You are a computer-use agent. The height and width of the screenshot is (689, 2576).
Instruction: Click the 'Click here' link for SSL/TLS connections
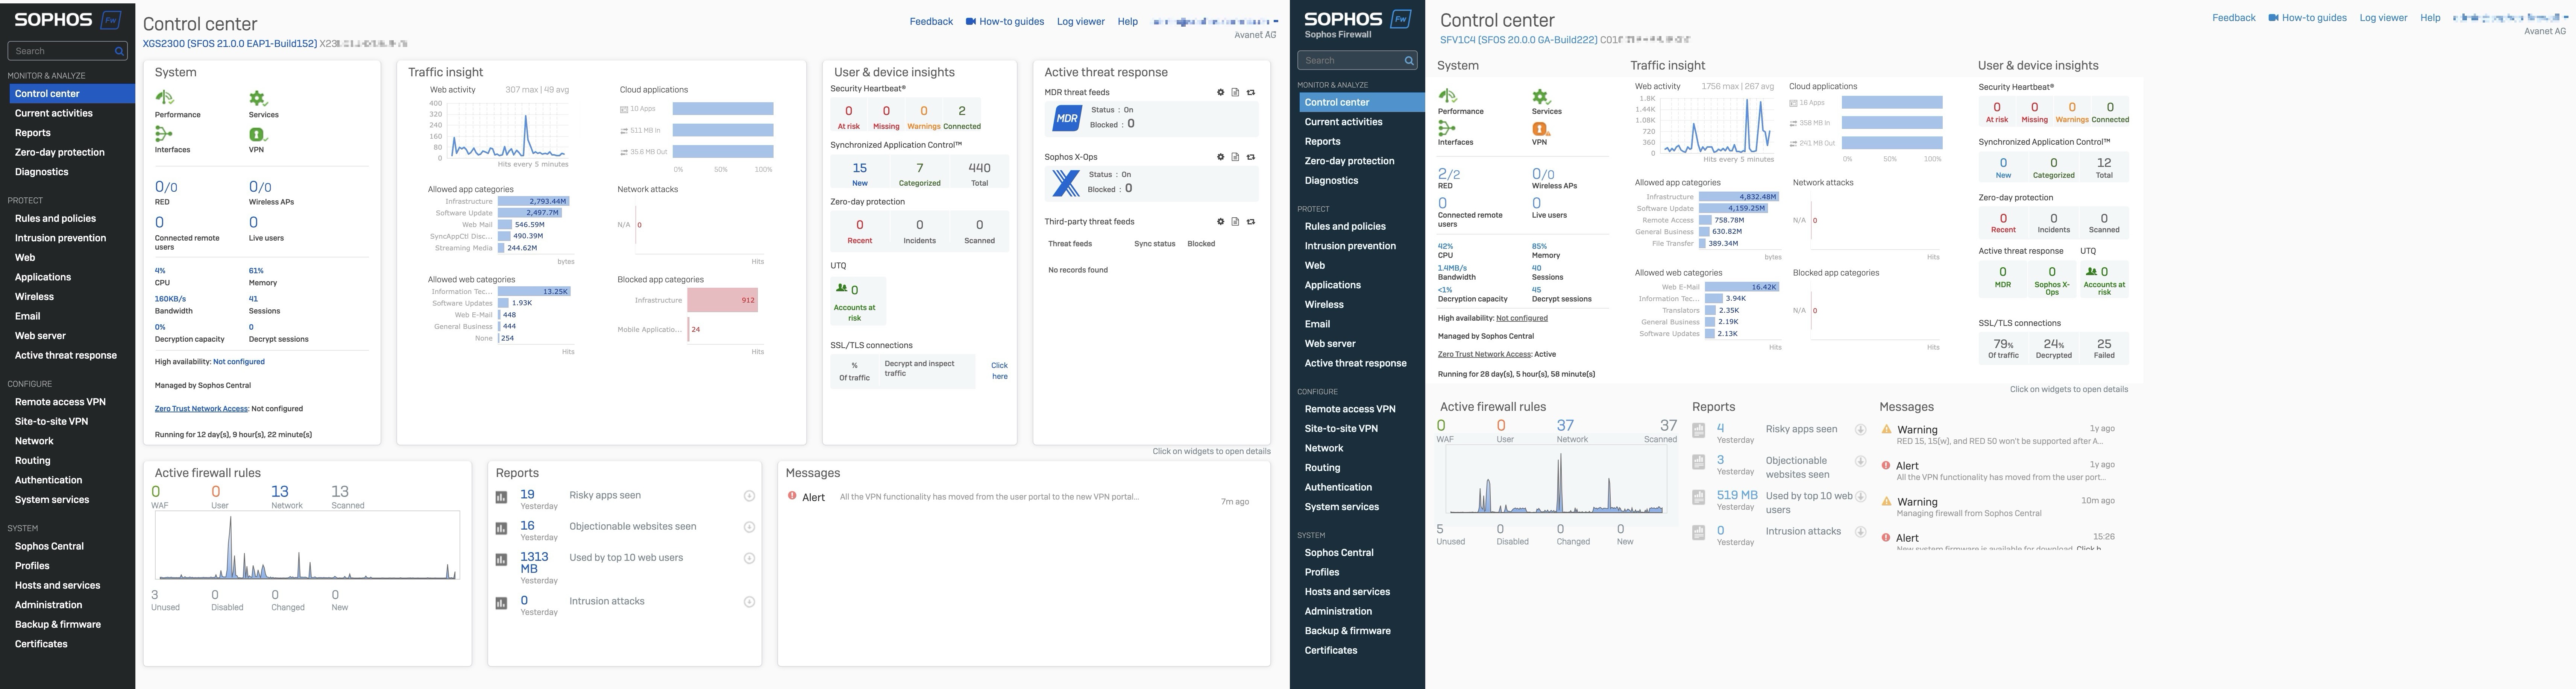pos(999,371)
